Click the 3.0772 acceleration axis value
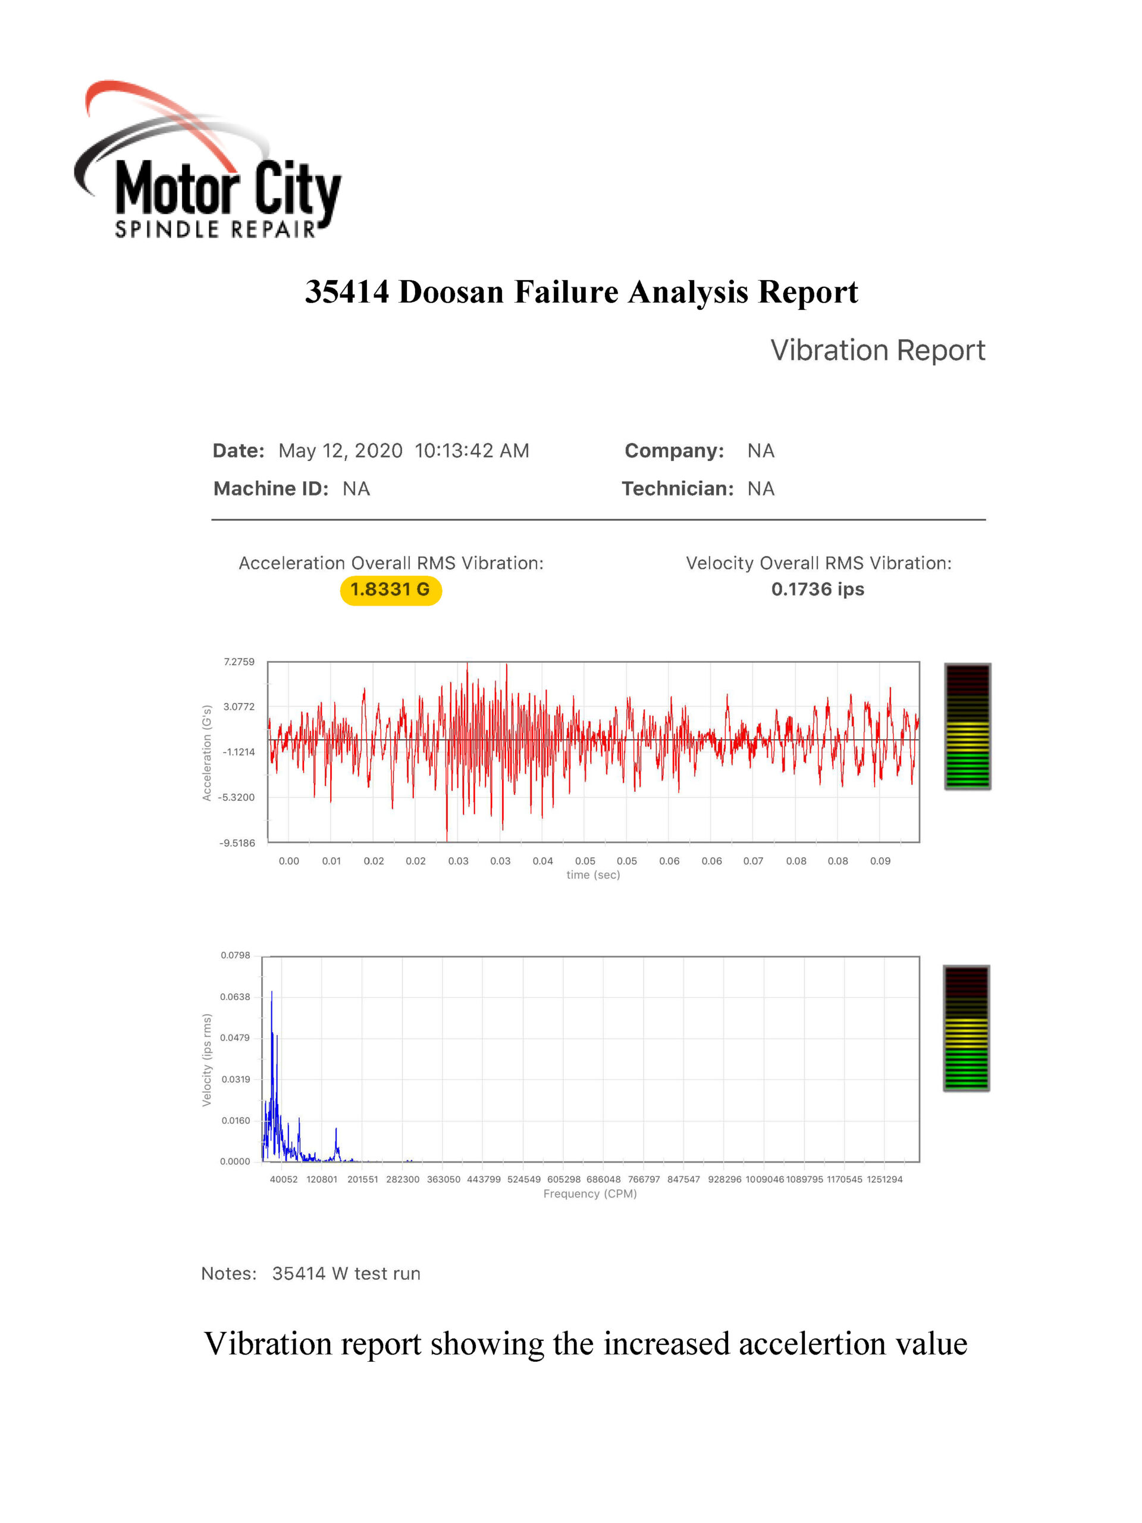The height and width of the screenshot is (1523, 1142). 239,706
